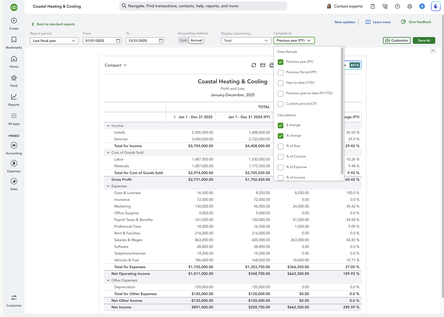Check Custom period (CP) option
Viewport: 444px width, 317px height.
(281, 104)
